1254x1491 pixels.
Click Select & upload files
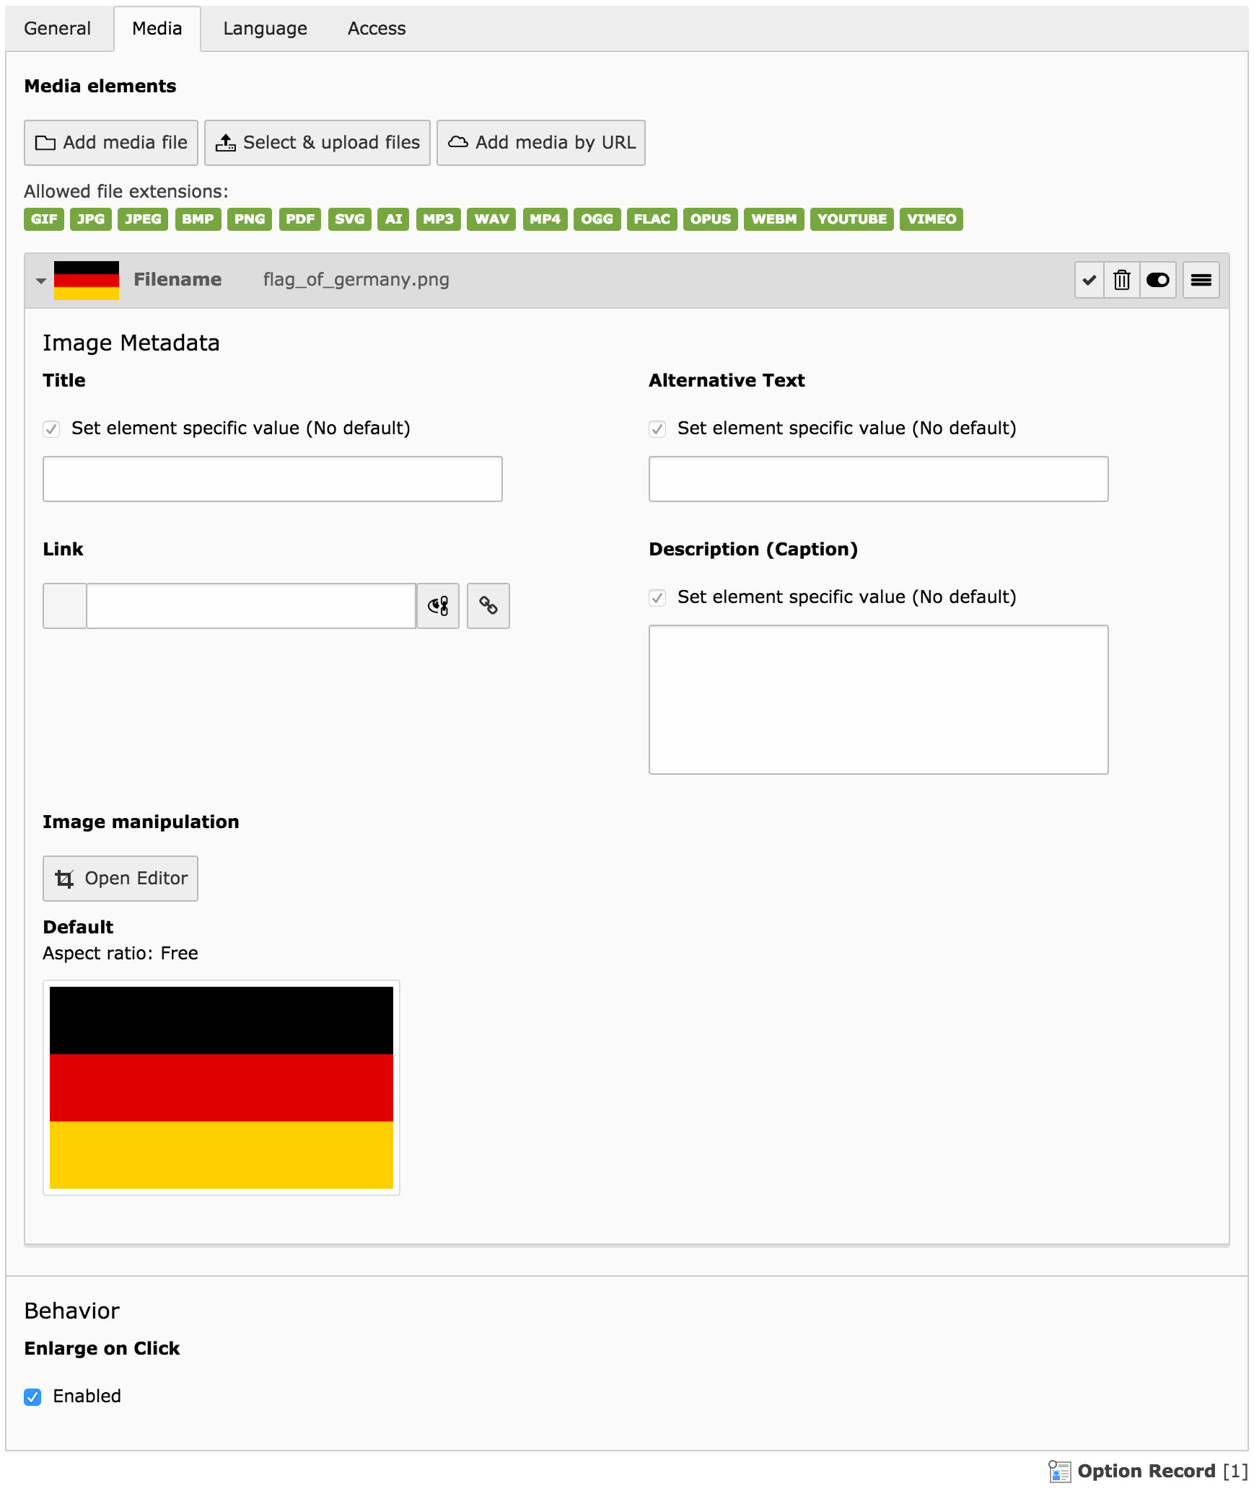317,143
